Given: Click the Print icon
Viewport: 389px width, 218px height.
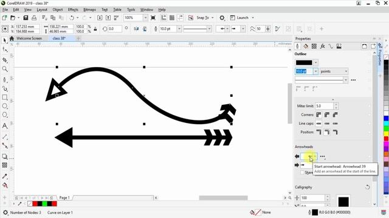Looking at the screenshot, I should click(x=34, y=18).
